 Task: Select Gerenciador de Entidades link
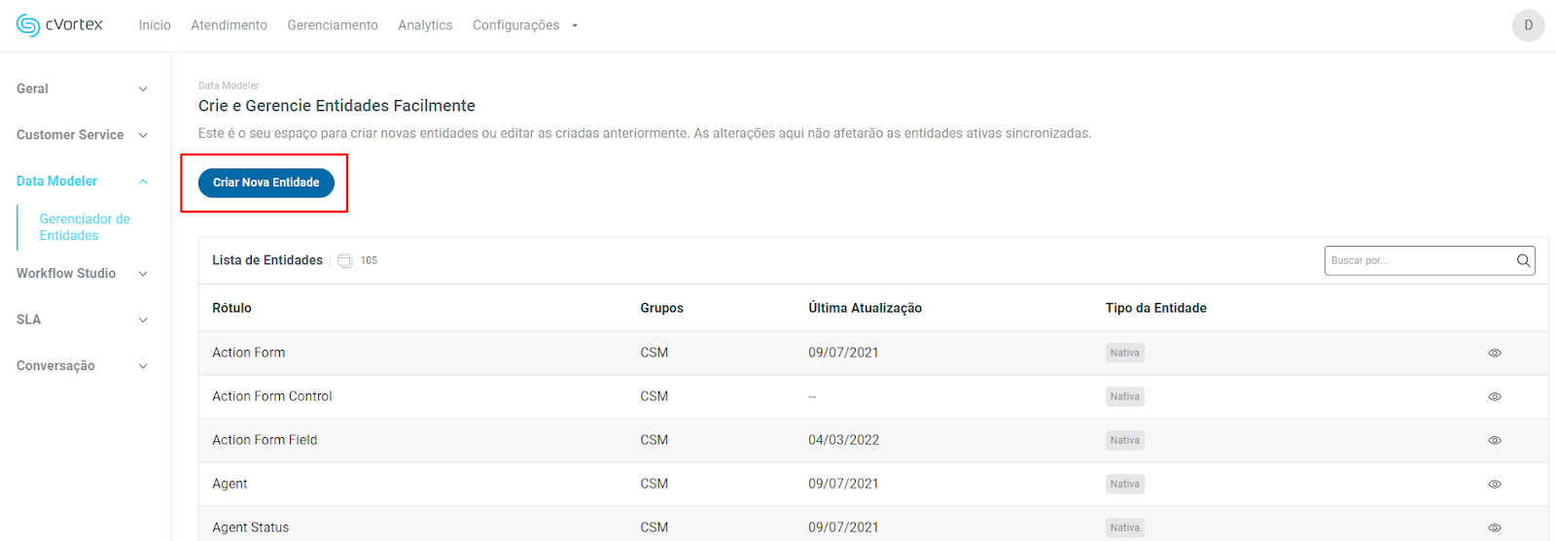[84, 227]
